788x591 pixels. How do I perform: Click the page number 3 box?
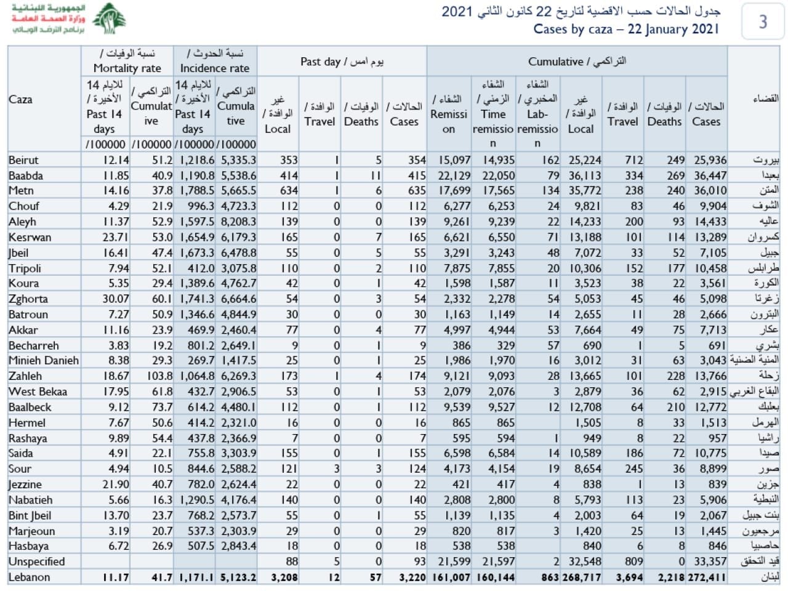tap(763, 22)
